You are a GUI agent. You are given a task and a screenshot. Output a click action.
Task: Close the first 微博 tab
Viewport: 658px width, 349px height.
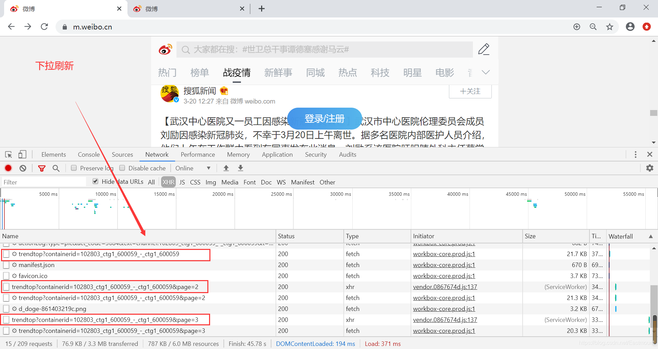119,9
